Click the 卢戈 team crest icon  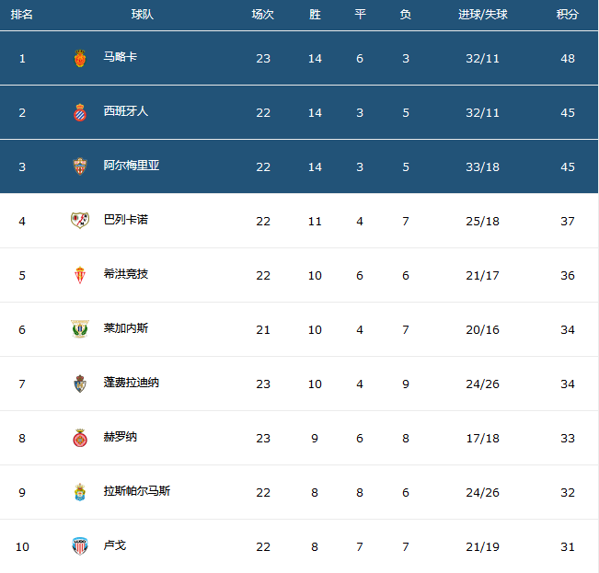(80, 546)
